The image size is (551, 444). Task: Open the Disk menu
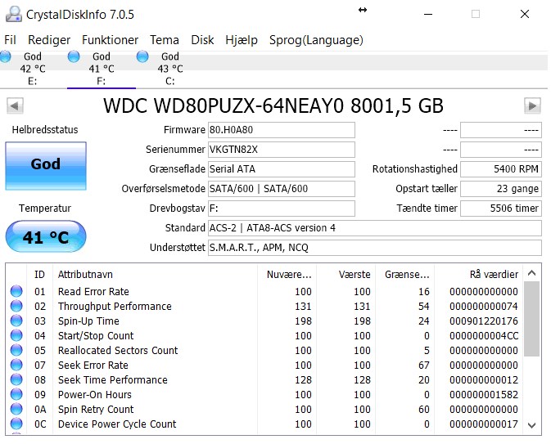pyautogui.click(x=202, y=40)
